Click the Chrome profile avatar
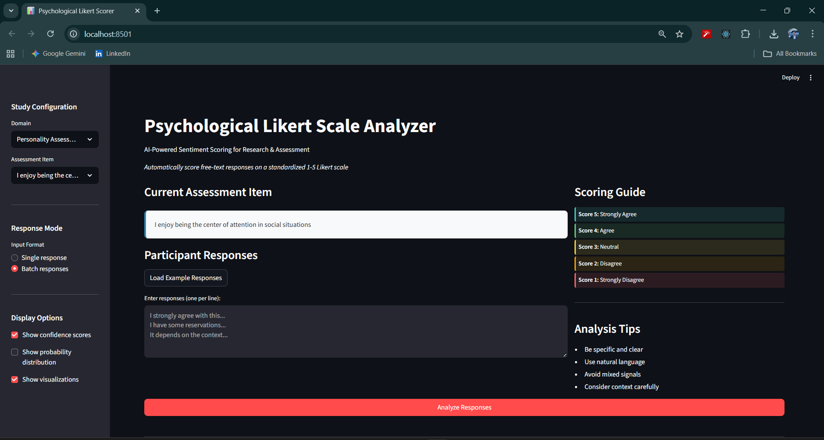 click(794, 34)
